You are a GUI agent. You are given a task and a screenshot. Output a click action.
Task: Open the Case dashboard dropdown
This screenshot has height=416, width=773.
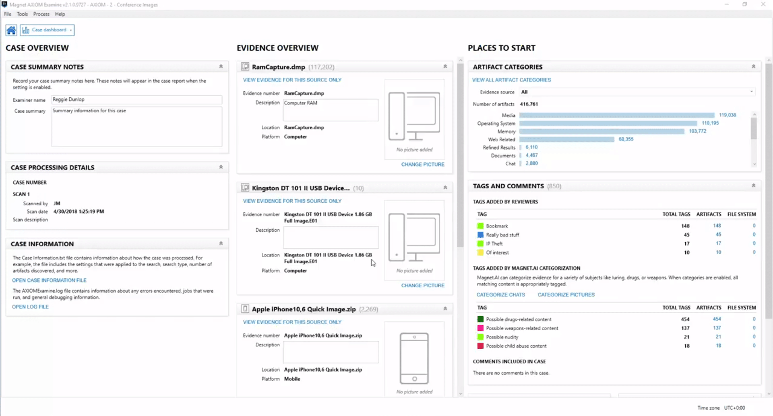pos(47,30)
